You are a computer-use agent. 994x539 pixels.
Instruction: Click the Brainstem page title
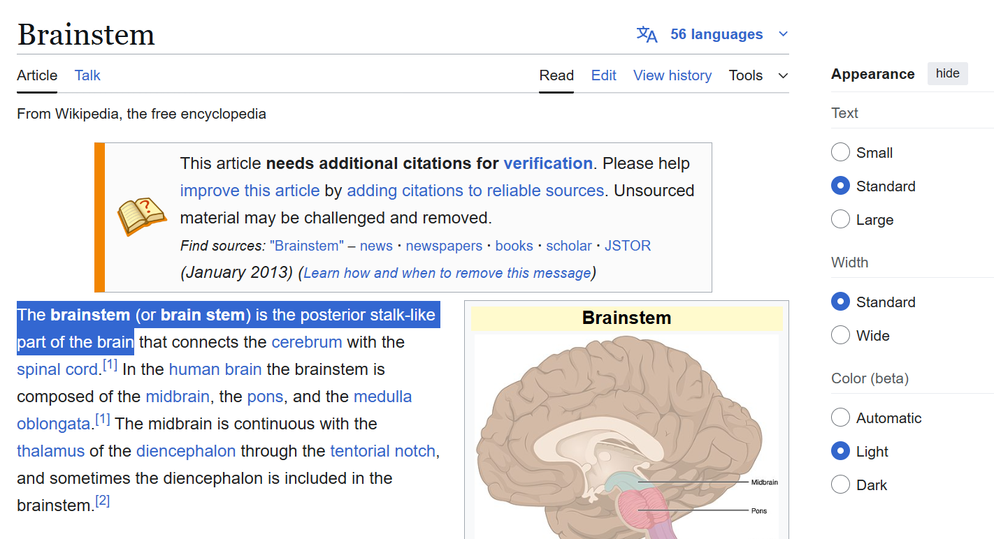click(86, 34)
